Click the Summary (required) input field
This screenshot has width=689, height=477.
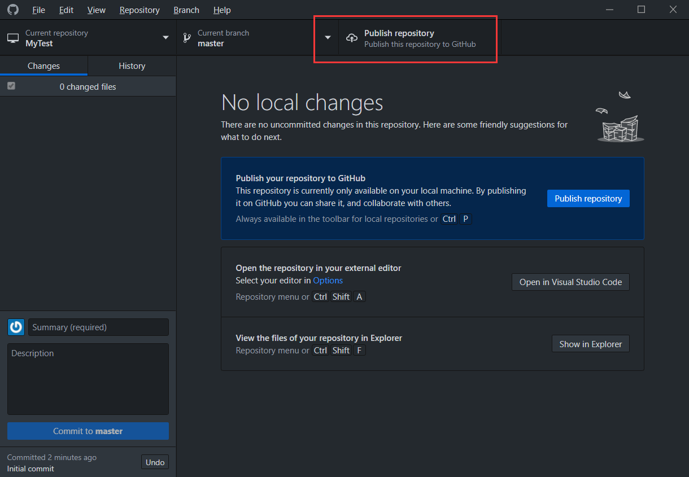98,327
